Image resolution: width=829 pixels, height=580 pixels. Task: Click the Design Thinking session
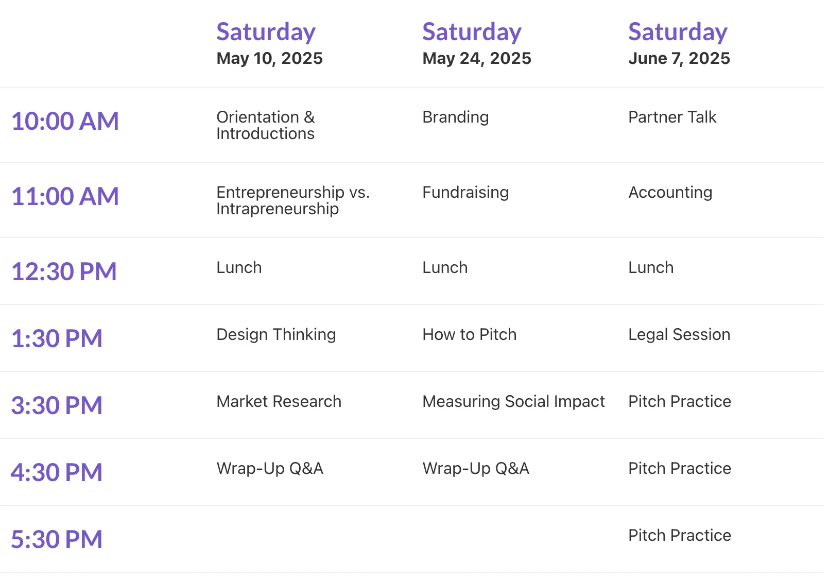click(276, 335)
